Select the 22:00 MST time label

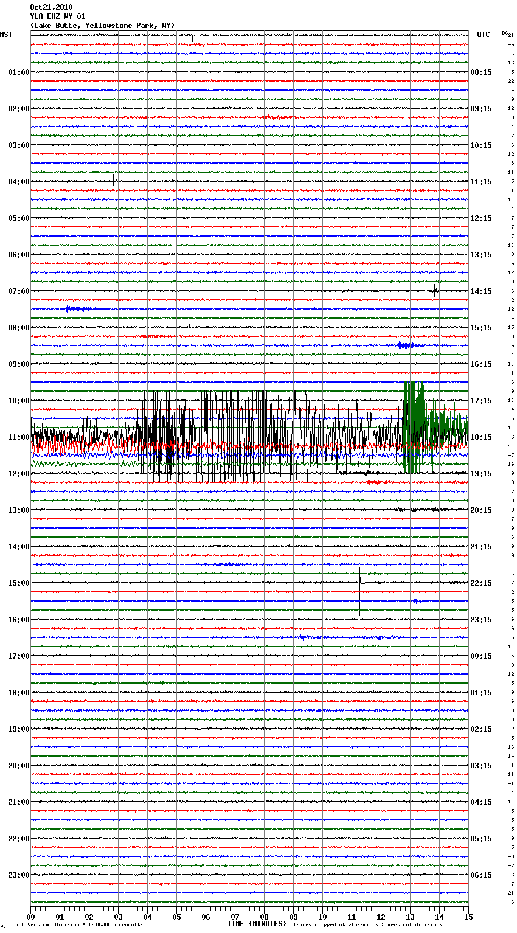click(x=19, y=839)
